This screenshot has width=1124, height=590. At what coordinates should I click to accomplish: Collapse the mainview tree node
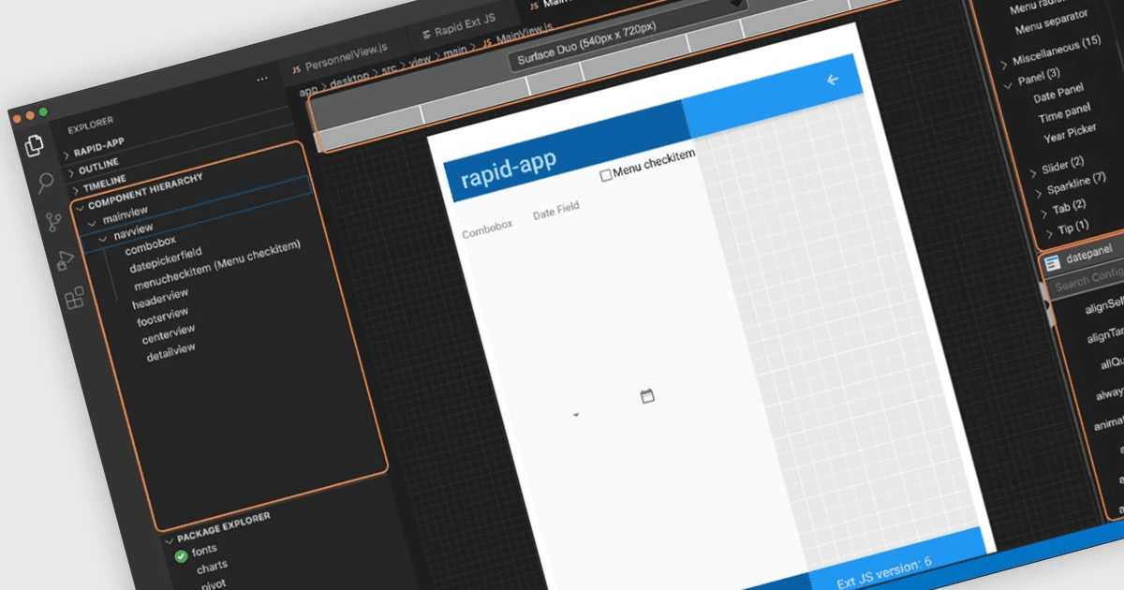tap(92, 223)
